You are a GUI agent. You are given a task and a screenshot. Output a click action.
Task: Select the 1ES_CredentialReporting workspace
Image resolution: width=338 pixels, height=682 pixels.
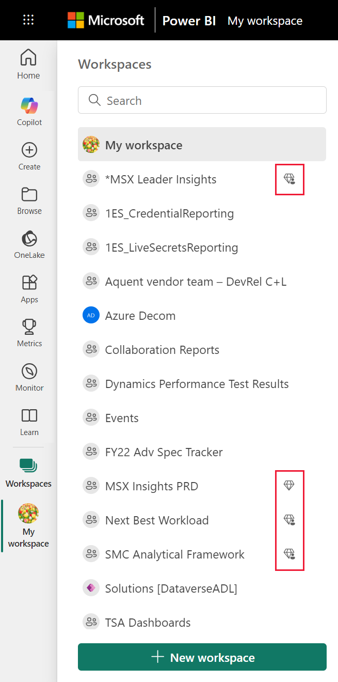pyautogui.click(x=169, y=213)
